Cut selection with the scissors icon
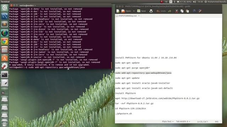 (177, 11)
